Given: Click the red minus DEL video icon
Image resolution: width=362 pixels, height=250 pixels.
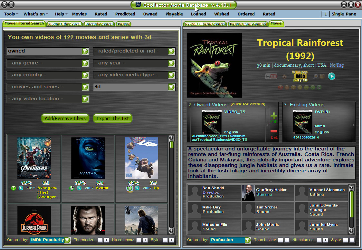Looking at the screenshot, I should tap(274, 134).
